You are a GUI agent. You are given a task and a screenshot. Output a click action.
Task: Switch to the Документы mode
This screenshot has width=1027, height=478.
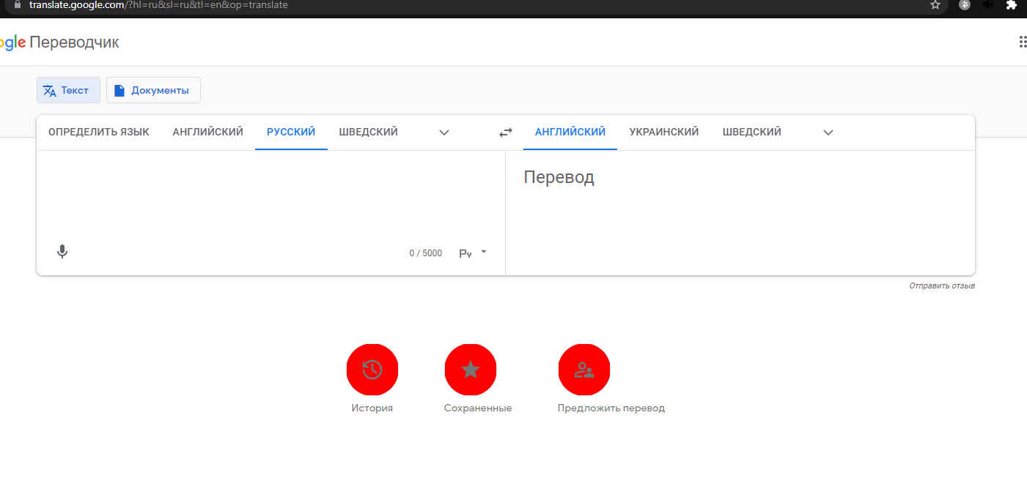pos(153,90)
